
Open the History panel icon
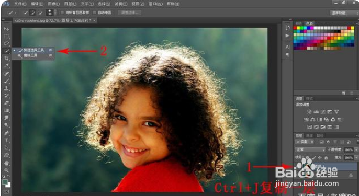coord(288,28)
